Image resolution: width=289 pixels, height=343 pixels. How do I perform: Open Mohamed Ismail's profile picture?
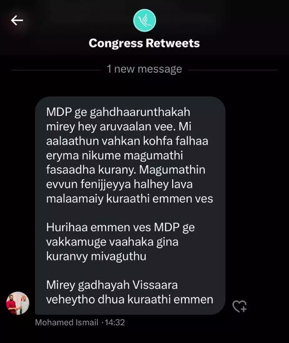coord(18,303)
